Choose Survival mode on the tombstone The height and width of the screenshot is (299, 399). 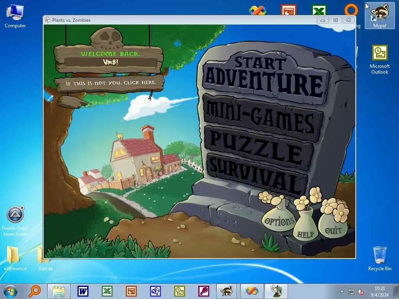click(257, 175)
